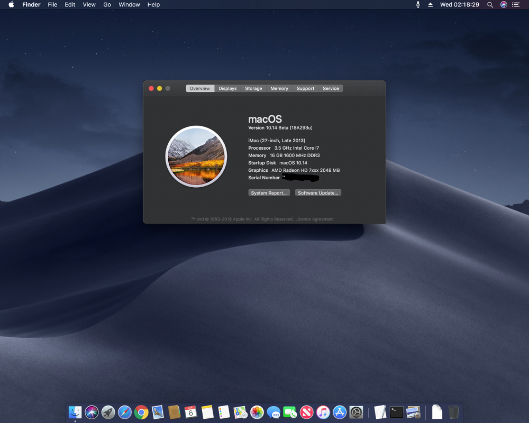Switch to the Storage tab
The image size is (529, 423).
tap(253, 88)
